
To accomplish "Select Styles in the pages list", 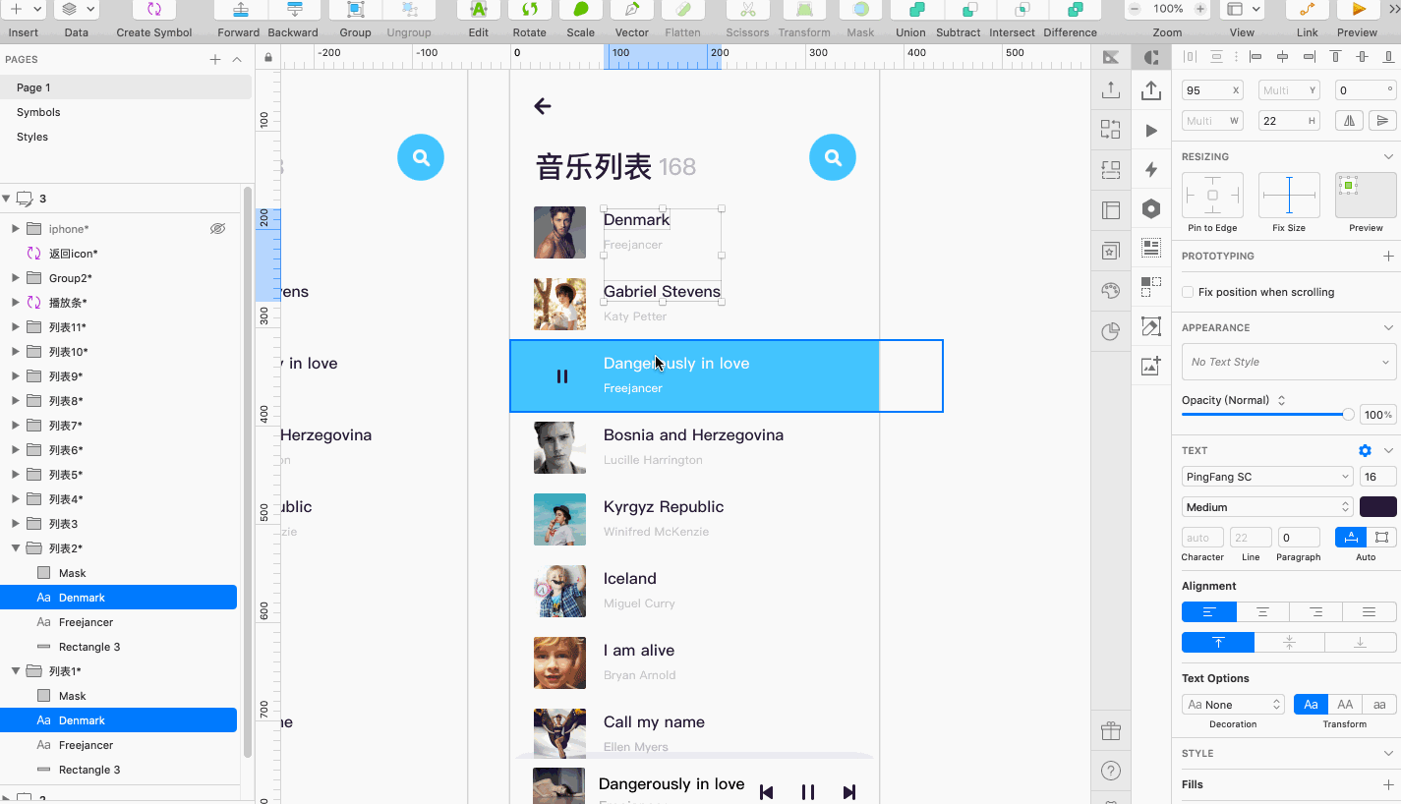I will (32, 137).
